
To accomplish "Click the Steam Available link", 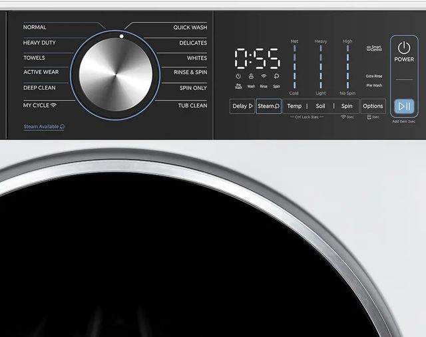I will click(44, 127).
